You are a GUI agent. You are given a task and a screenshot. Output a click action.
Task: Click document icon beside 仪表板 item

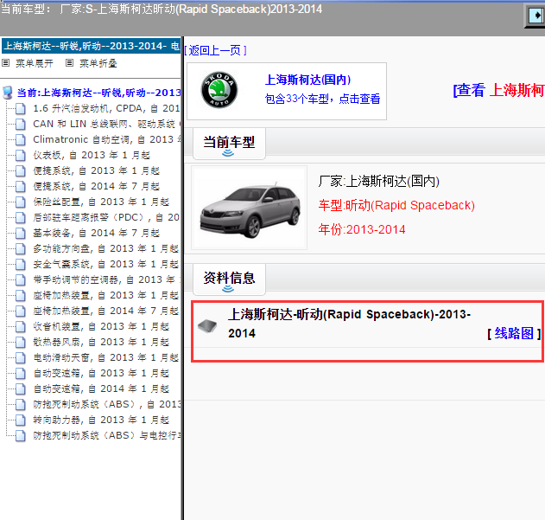coord(21,156)
